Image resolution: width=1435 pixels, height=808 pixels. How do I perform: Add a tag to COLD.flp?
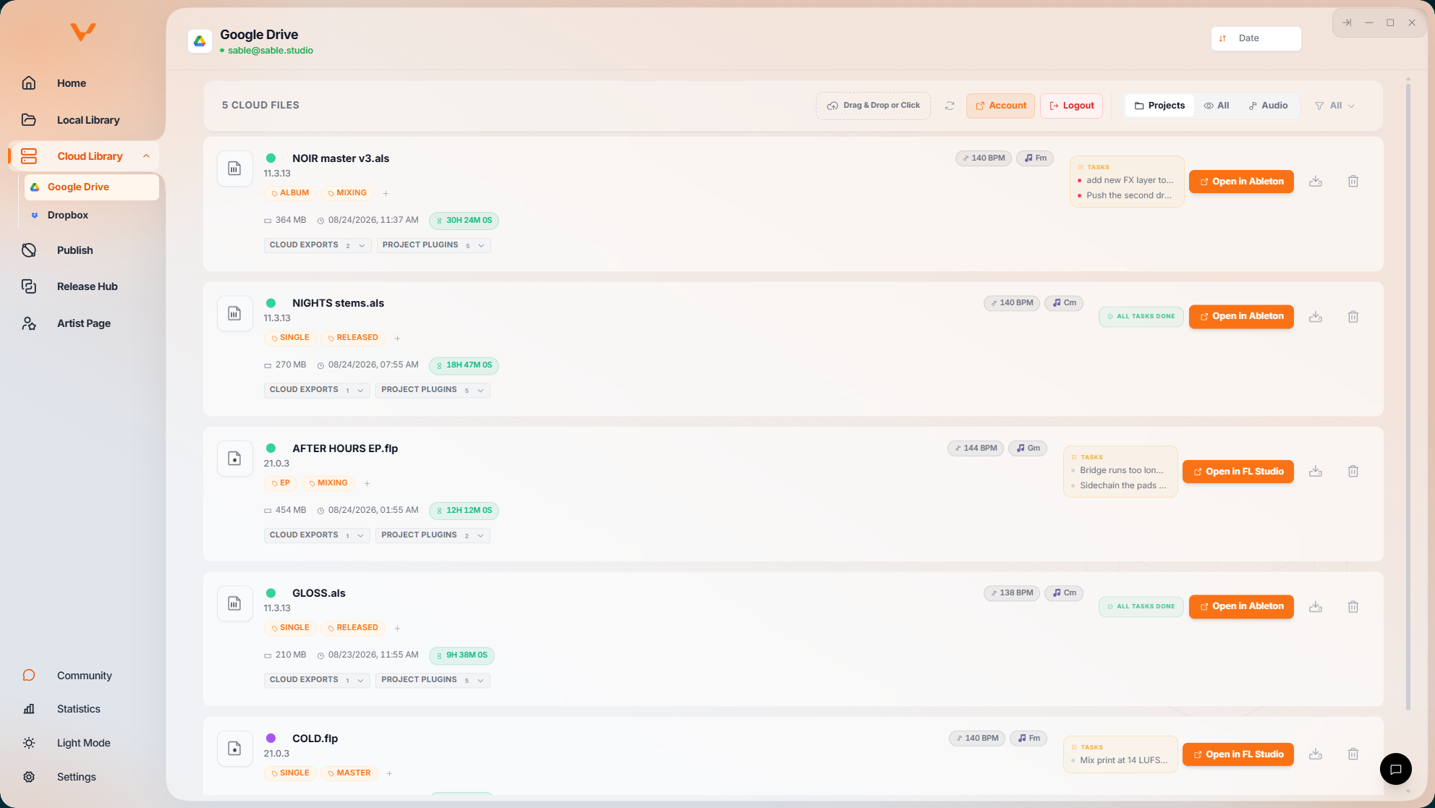click(389, 773)
